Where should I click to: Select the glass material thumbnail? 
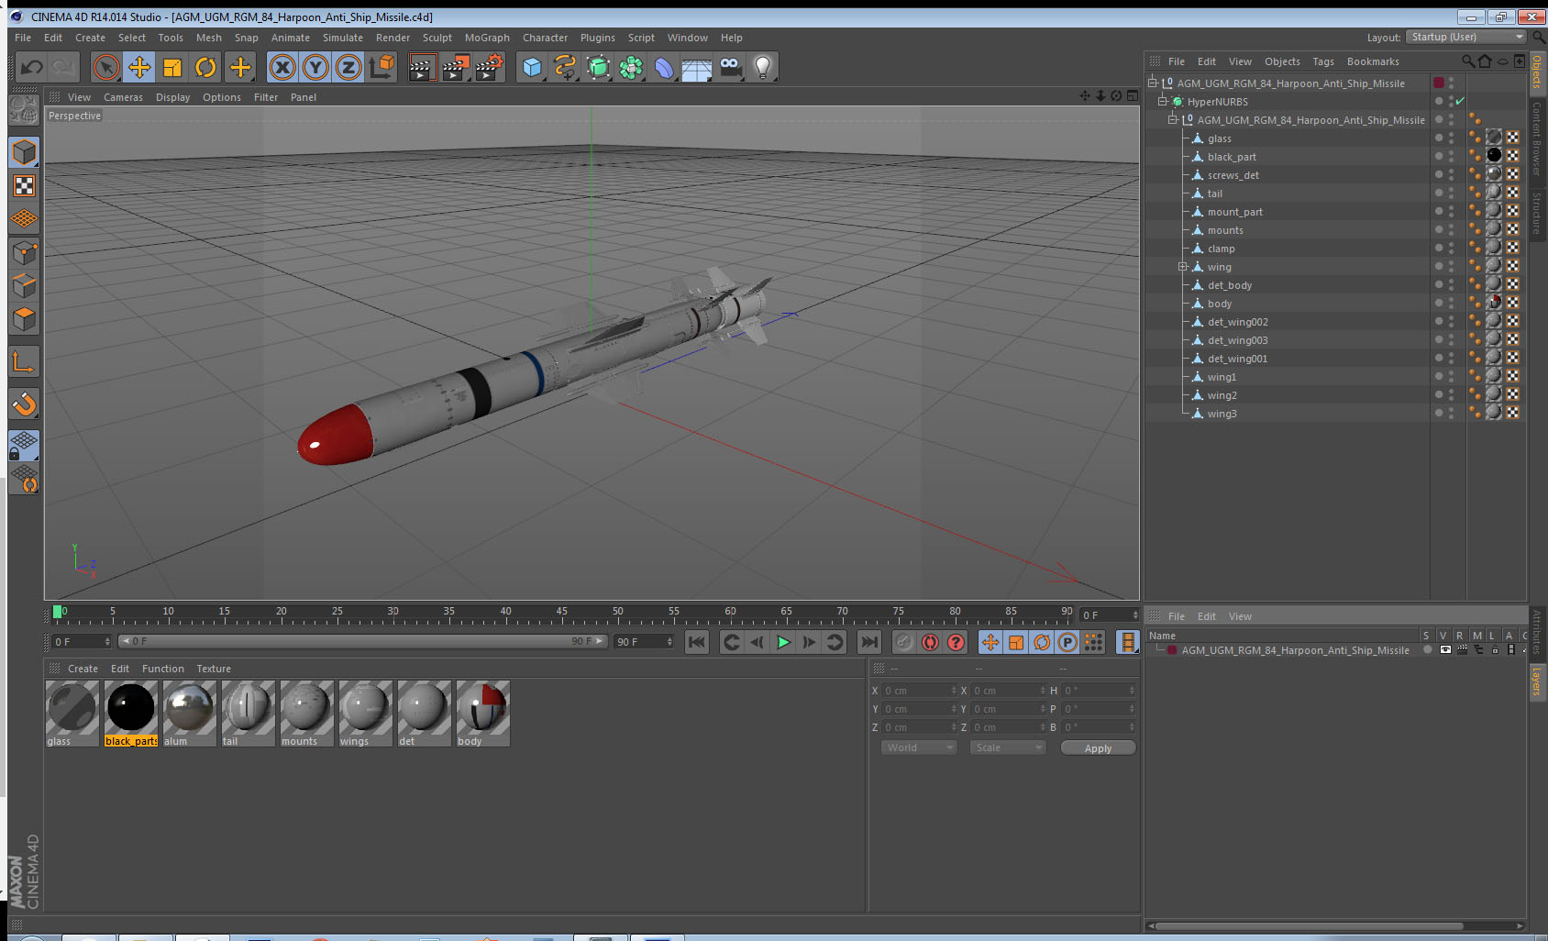72,707
